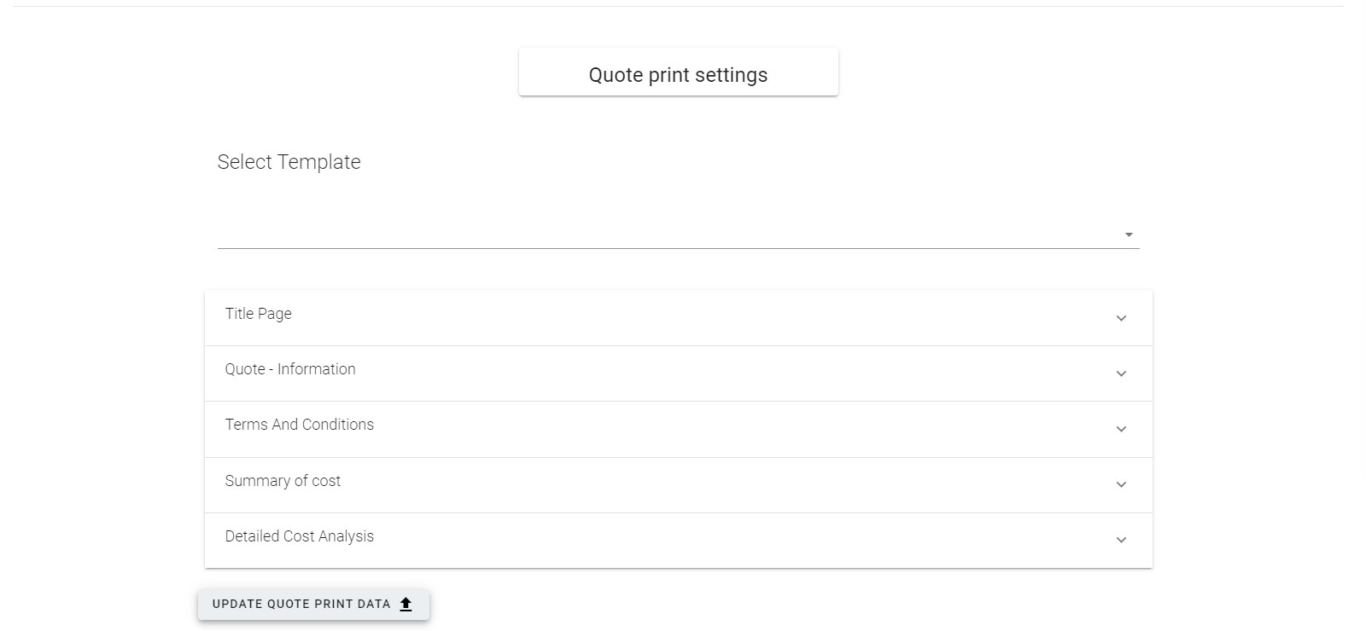Expand the Summary of cost label
Image resolution: width=1366 pixels, height=631 pixels.
pos(283,481)
